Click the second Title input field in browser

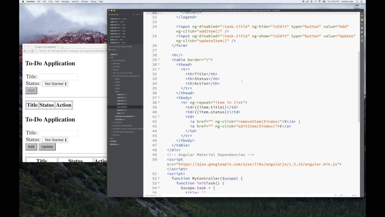point(58,133)
